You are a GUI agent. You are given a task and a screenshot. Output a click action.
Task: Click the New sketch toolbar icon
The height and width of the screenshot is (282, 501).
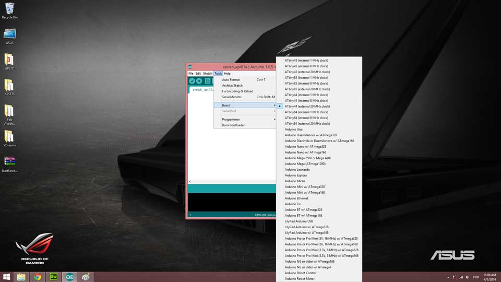[x=208, y=81]
